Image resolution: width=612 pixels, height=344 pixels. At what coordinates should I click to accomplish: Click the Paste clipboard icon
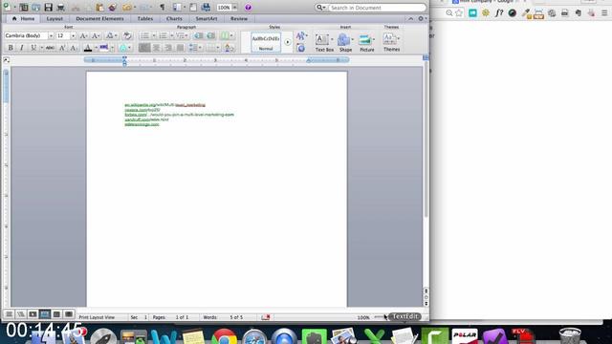99,7
